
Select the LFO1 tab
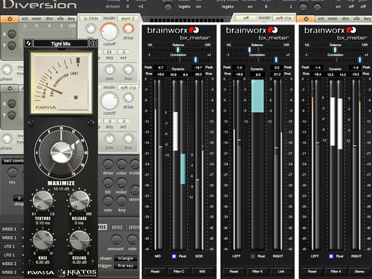(102, 227)
